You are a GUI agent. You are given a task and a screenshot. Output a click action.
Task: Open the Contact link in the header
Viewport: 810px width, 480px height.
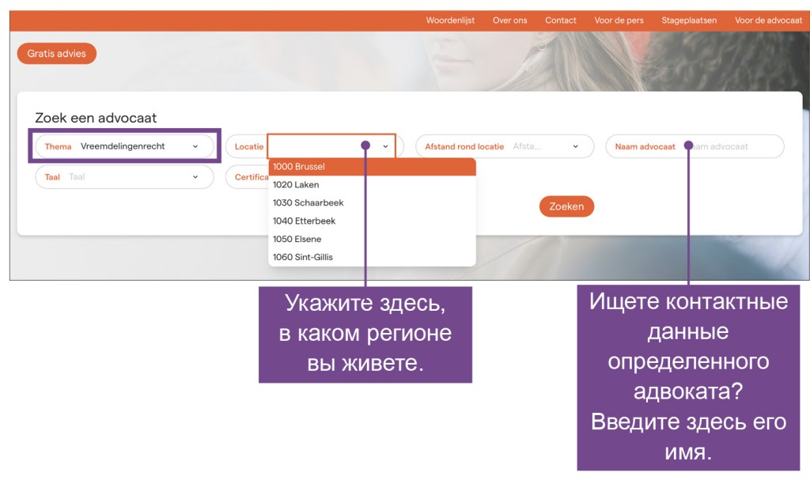(x=560, y=21)
